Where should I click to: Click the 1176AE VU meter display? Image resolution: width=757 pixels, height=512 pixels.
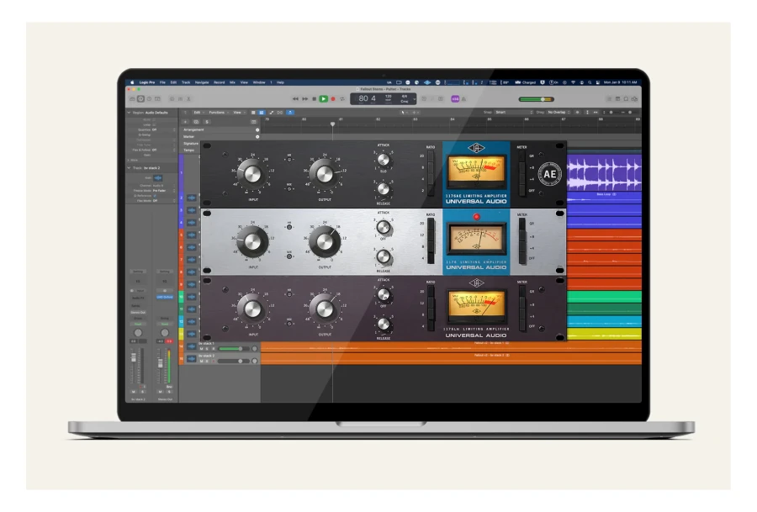click(477, 171)
